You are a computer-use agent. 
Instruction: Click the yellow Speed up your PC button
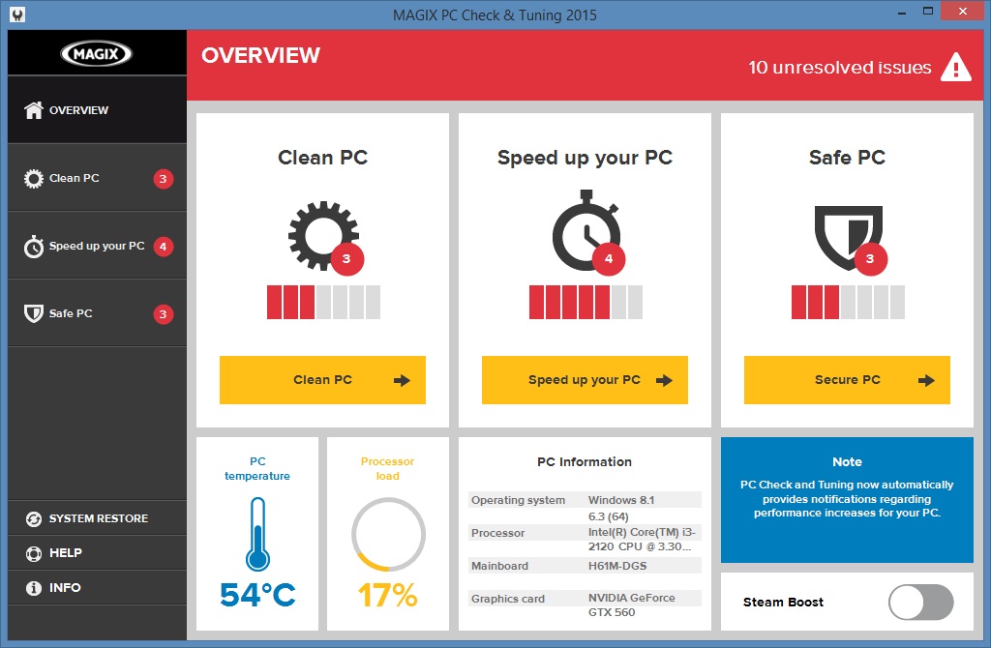point(585,379)
